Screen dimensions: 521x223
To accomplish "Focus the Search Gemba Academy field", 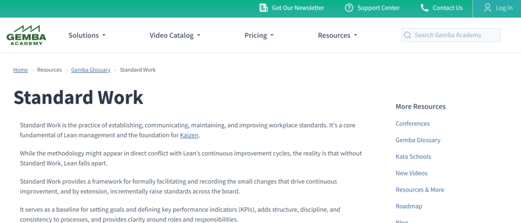I will click(455, 35).
